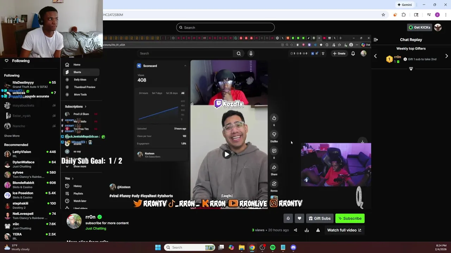Click the comments icon in the video

(x=274, y=151)
